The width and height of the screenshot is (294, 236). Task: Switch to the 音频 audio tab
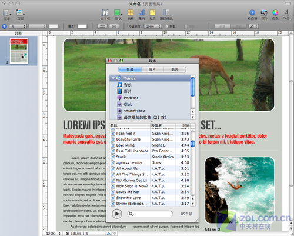[x=130, y=69]
